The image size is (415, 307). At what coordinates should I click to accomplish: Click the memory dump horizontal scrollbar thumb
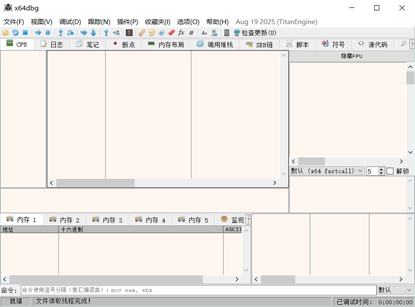click(x=106, y=279)
